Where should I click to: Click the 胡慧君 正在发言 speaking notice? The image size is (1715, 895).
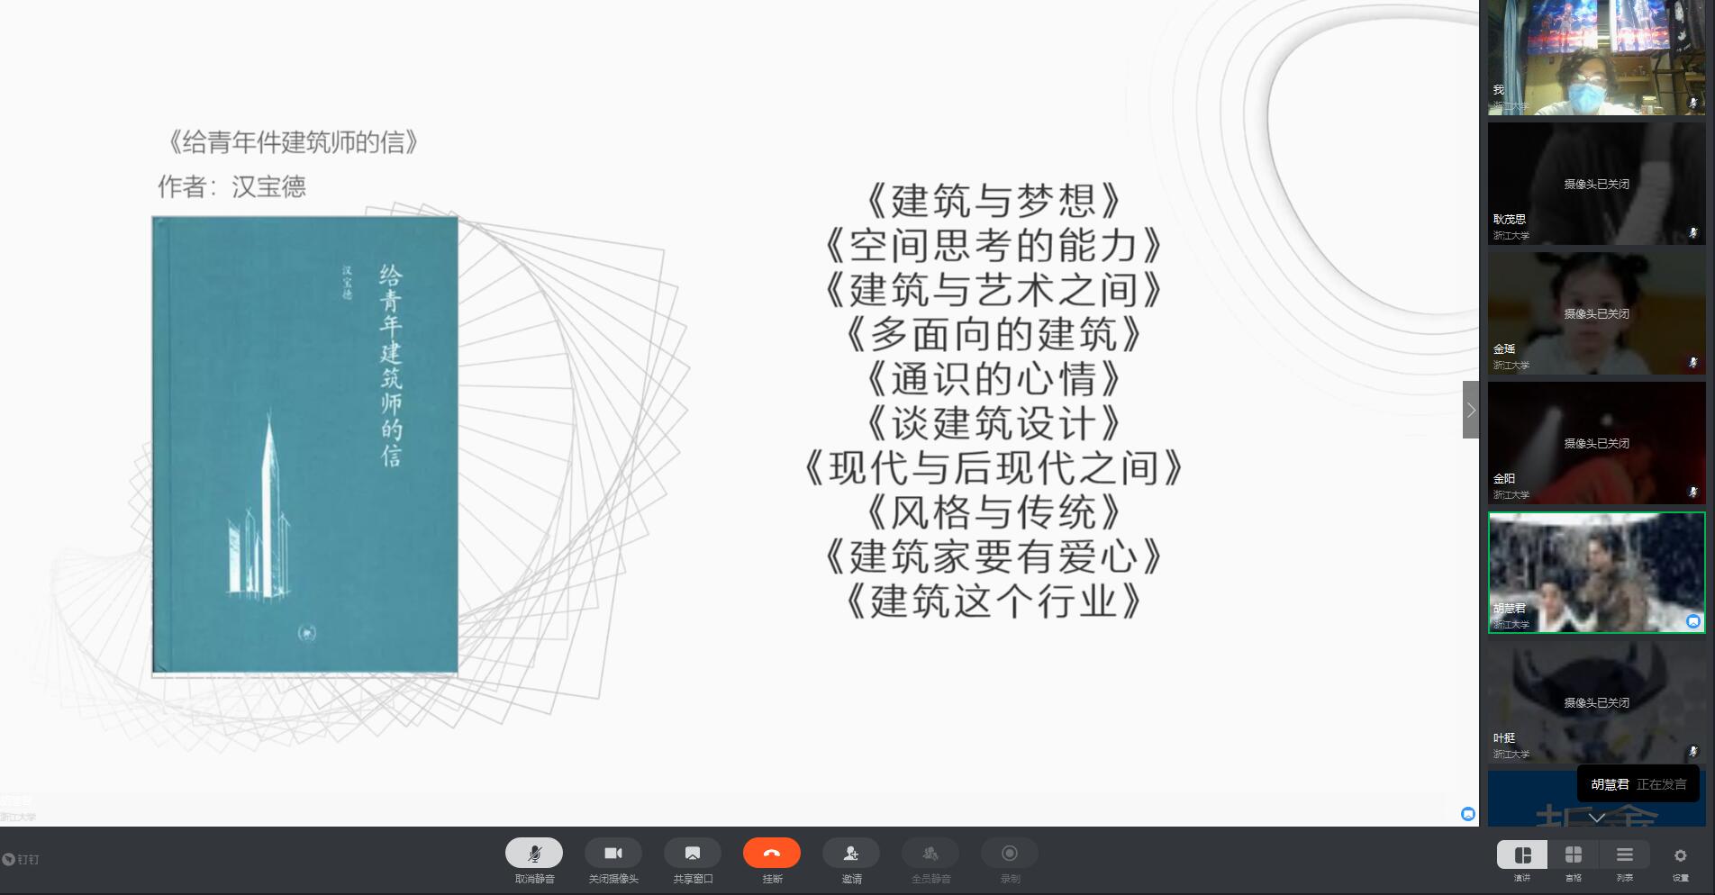[1638, 784]
